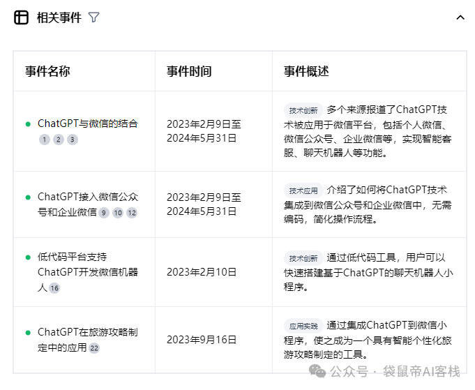The image size is (475, 390).
Task: Click the table icon beside 相关事件
Action: coord(21,17)
